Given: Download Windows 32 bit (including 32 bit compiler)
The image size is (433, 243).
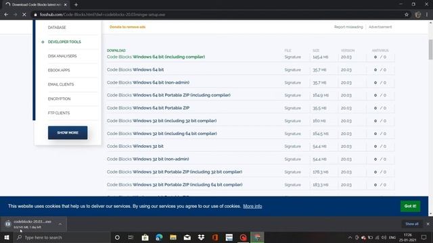Looking at the screenshot, I should click(x=162, y=121).
